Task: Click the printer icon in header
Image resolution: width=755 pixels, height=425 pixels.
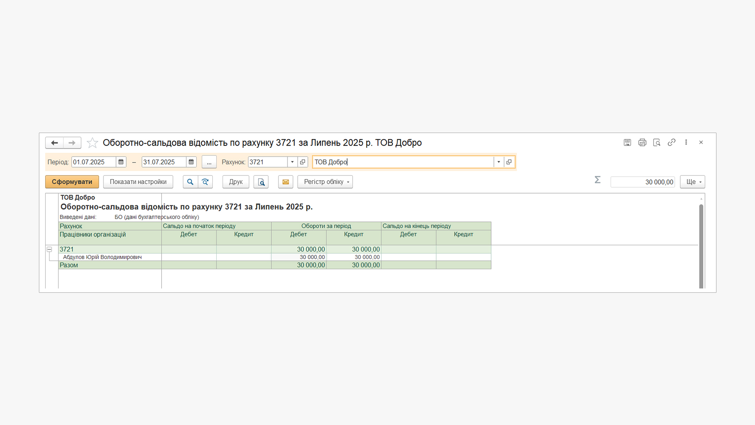Action: click(x=642, y=142)
